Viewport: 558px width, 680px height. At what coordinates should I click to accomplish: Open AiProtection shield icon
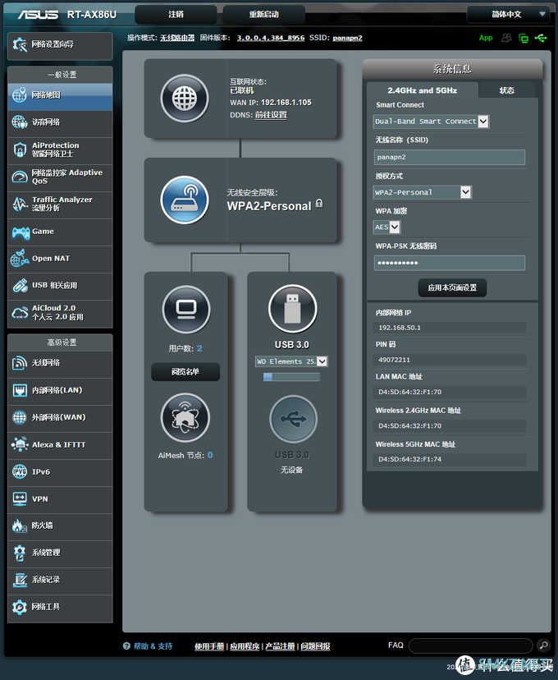coord(20,149)
